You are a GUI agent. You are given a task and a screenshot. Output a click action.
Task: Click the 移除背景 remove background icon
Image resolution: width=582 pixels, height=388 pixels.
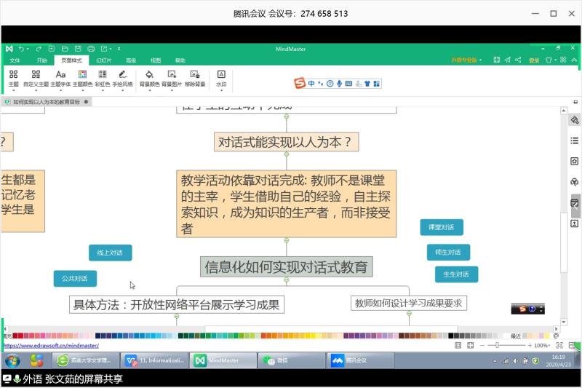194,74
